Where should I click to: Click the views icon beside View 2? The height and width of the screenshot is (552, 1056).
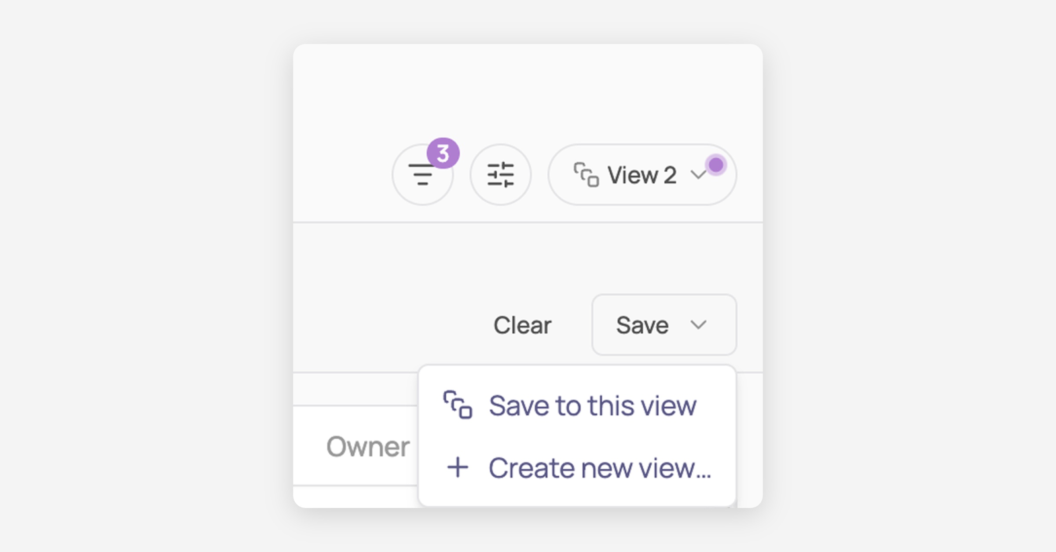click(586, 175)
